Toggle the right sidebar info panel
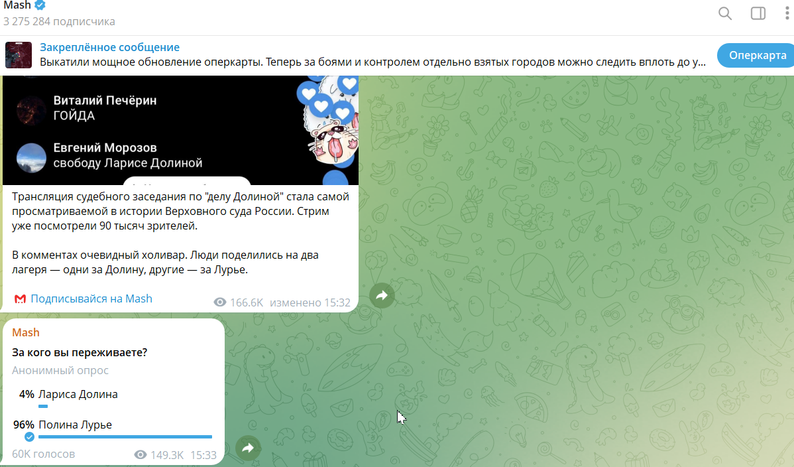 tap(758, 13)
